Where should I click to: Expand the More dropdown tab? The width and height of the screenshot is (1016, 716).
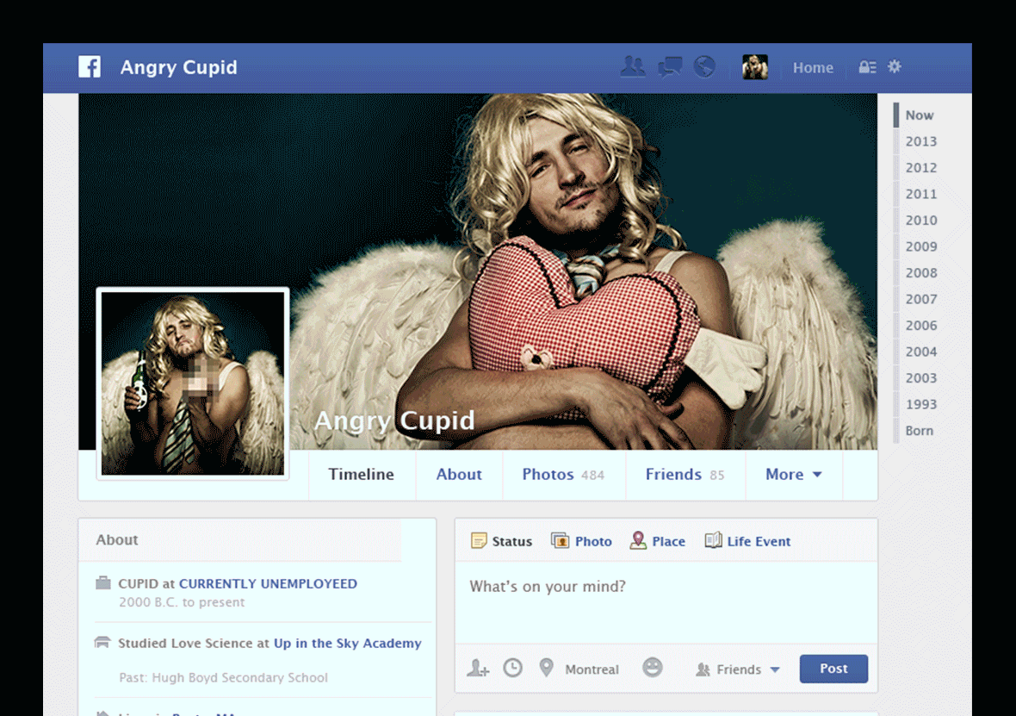(x=793, y=475)
